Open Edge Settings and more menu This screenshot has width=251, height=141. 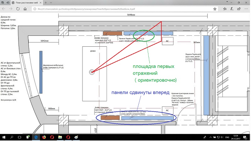pos(247,9)
